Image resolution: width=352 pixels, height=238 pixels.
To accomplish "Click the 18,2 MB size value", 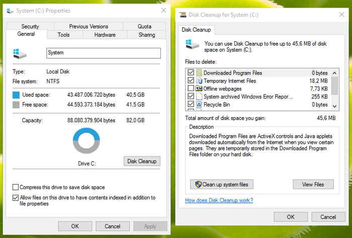I will click(x=318, y=81).
